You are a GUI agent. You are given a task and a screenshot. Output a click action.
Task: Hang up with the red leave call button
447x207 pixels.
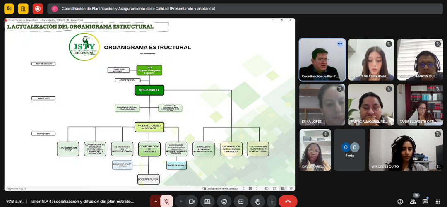point(288,201)
